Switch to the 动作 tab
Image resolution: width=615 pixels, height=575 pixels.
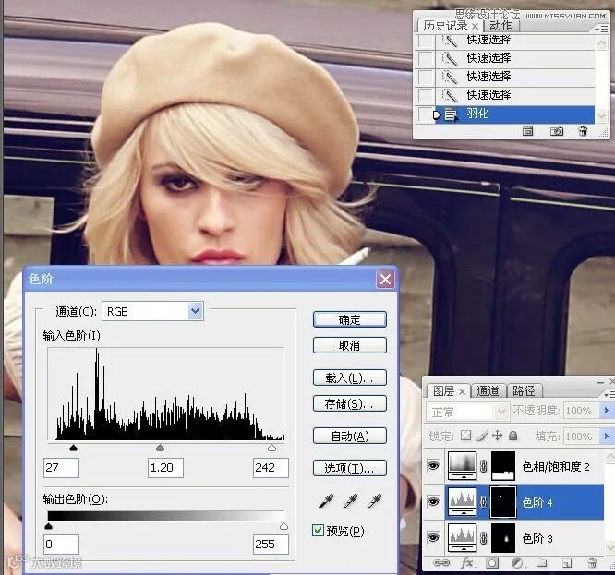pyautogui.click(x=500, y=26)
